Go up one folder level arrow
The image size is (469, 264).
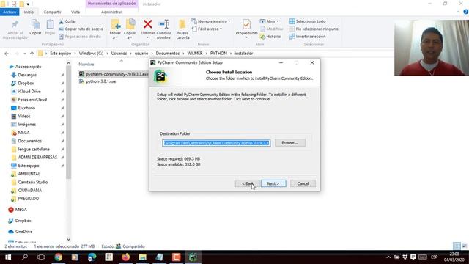click(x=32, y=54)
